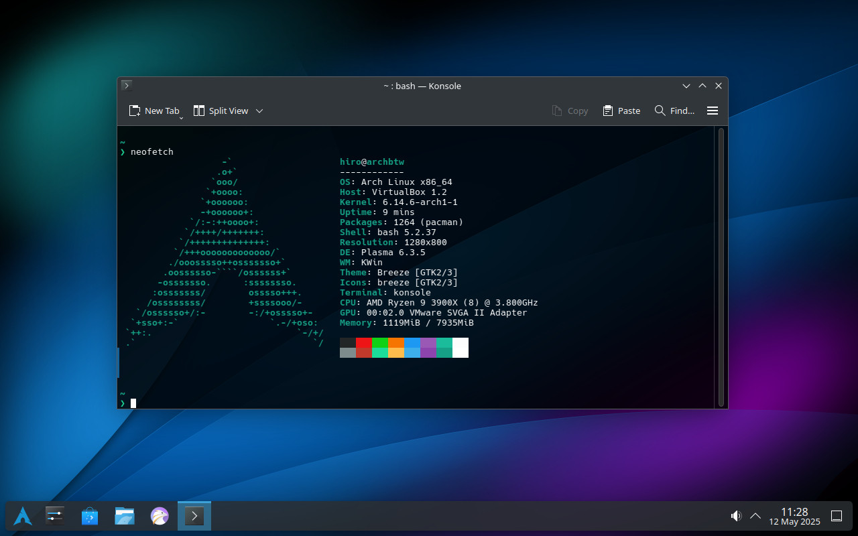Image resolution: width=858 pixels, height=536 pixels.
Task: Open the clock showing 11:28
Action: tap(794, 516)
